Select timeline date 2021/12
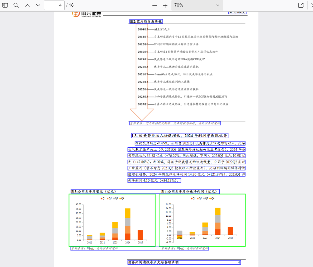Image resolution: width=313 pixels, height=267 pixels. click(x=143, y=82)
